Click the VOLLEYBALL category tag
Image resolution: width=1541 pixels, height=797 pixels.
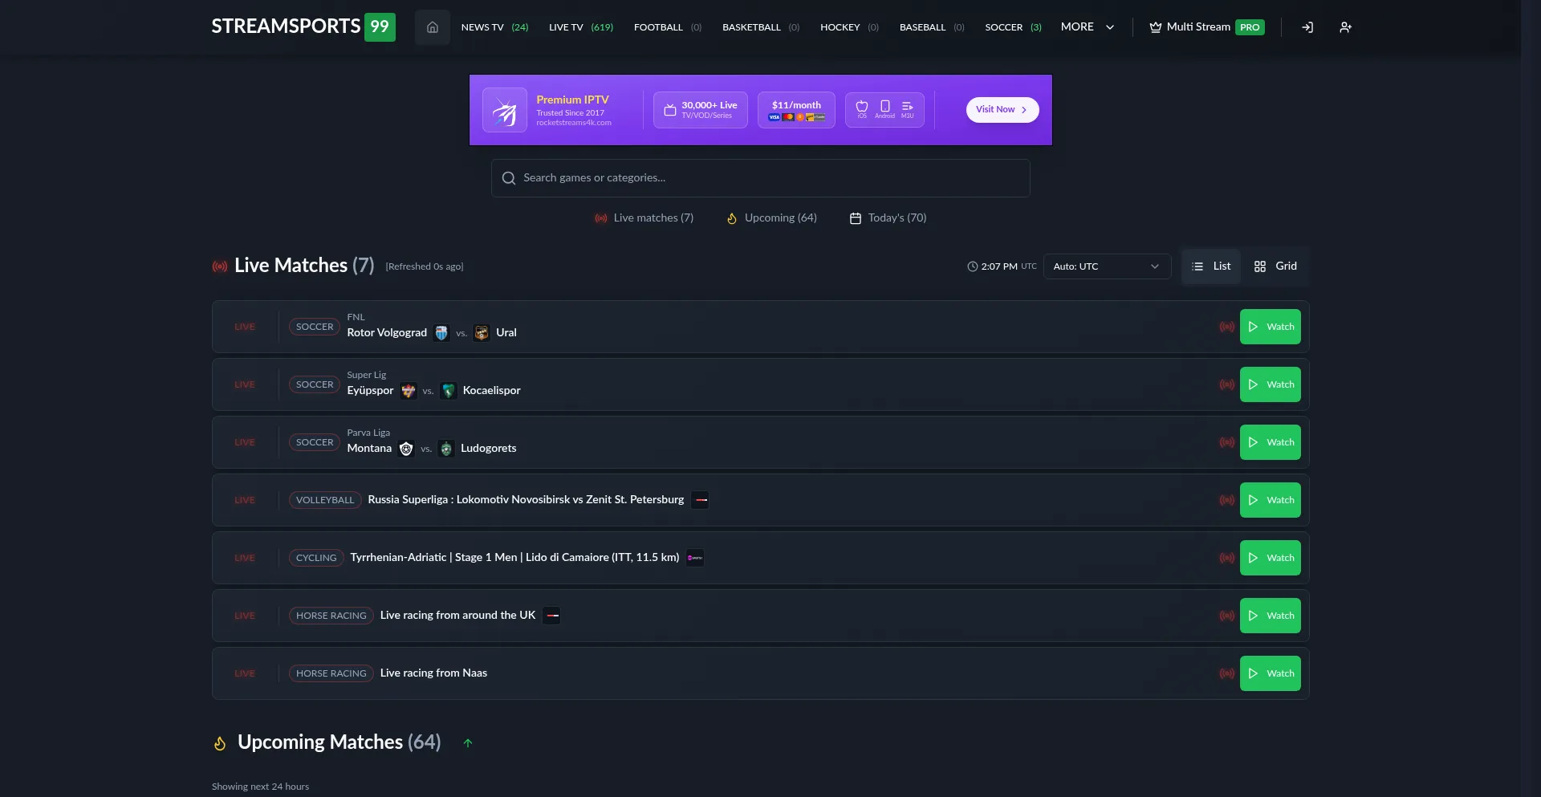click(325, 500)
